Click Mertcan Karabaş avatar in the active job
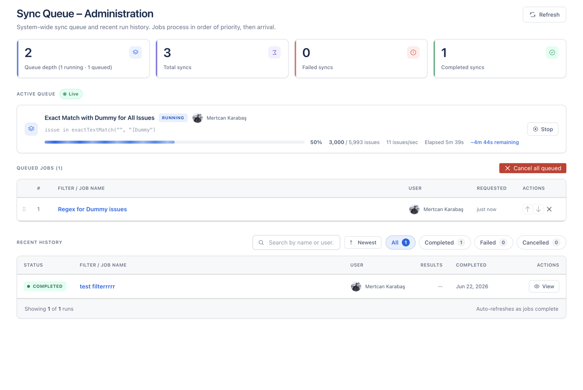The image size is (583, 390). 197,118
